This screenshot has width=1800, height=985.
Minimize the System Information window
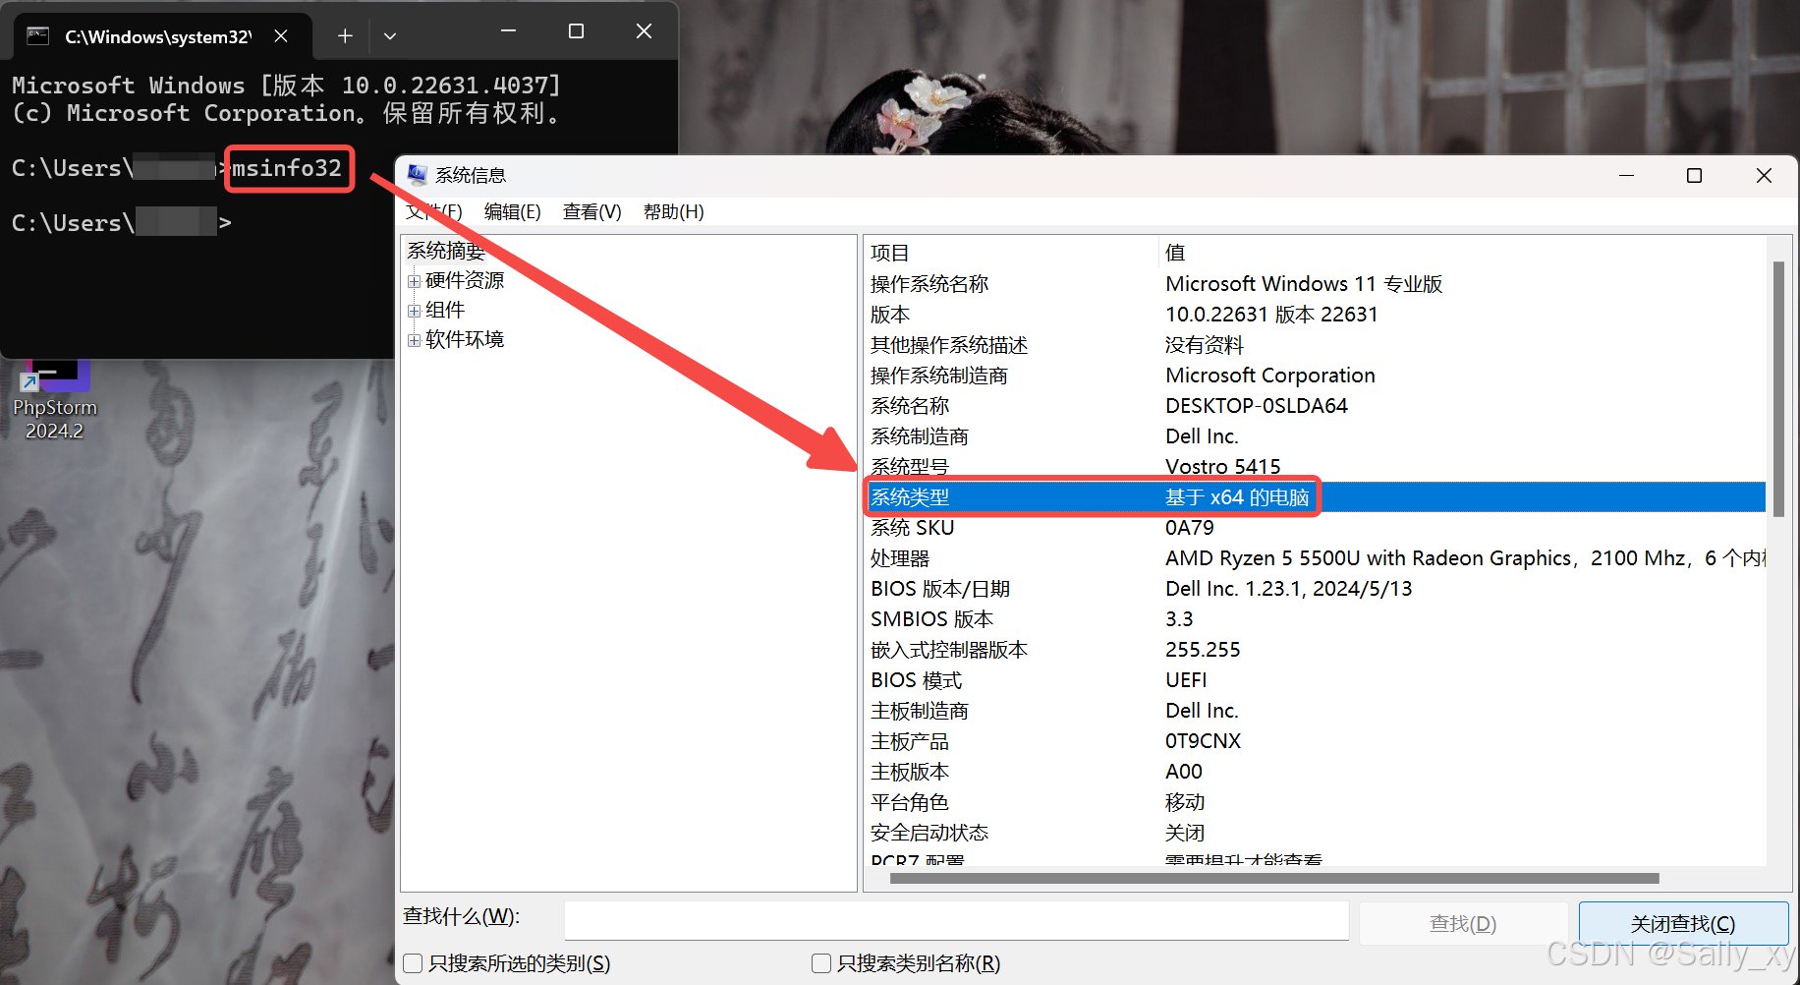coord(1626,175)
